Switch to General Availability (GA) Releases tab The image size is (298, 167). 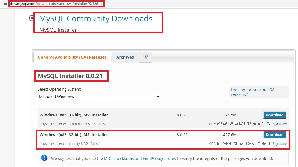coord(72,57)
